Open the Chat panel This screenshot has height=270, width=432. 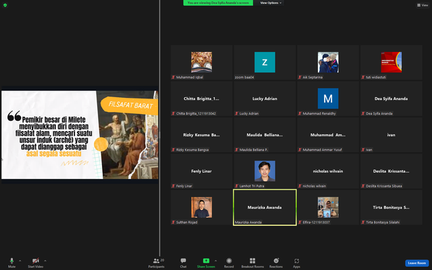pyautogui.click(x=183, y=263)
